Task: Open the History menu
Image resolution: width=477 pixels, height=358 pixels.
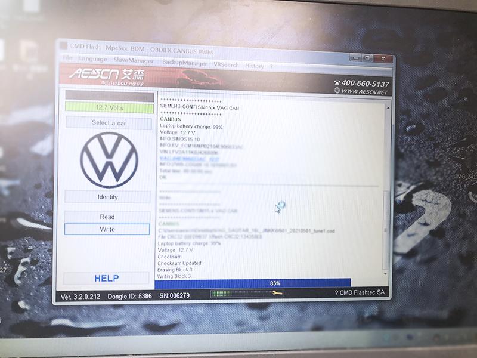Action: point(255,66)
